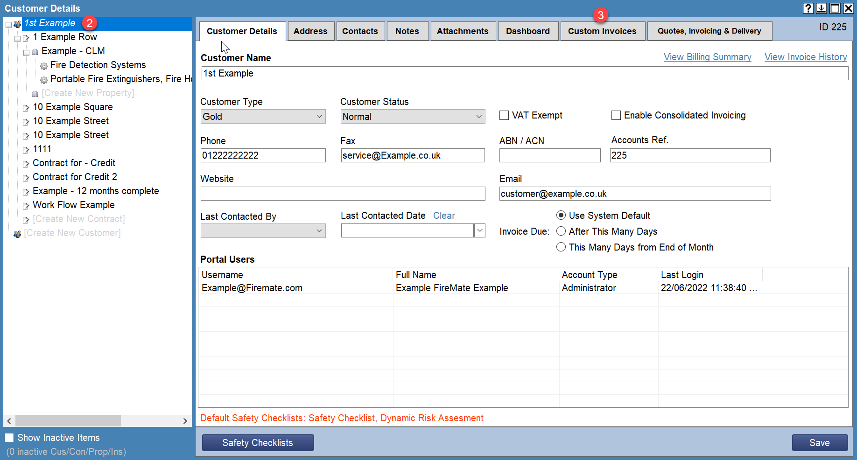The height and width of the screenshot is (460, 857).
Task: Click the contract icon beside Work Flow Example
Action: point(26,205)
